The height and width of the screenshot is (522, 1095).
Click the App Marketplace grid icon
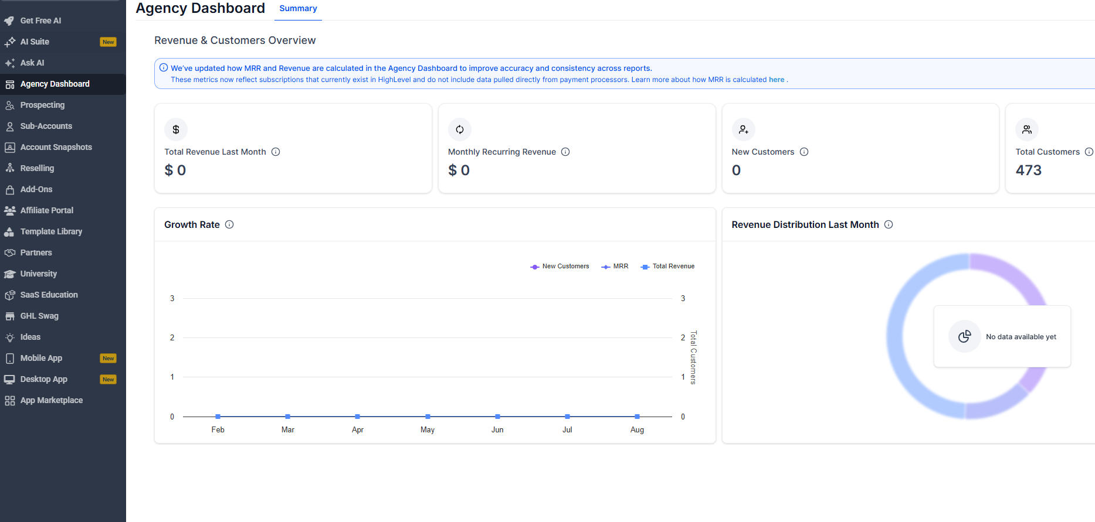point(9,400)
